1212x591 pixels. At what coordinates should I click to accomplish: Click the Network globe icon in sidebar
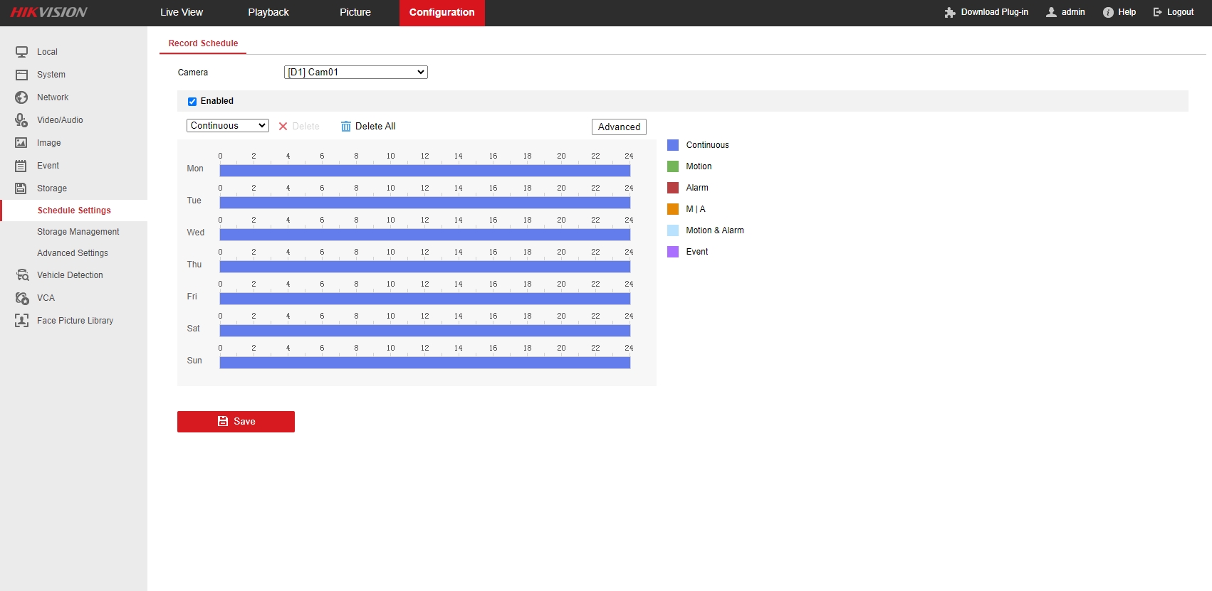point(21,97)
